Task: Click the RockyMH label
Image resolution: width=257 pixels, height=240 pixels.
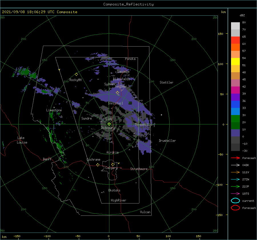Action: [75, 80]
